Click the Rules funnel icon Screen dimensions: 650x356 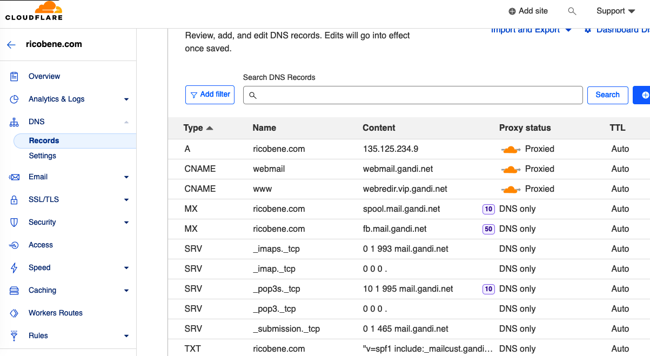coord(15,335)
